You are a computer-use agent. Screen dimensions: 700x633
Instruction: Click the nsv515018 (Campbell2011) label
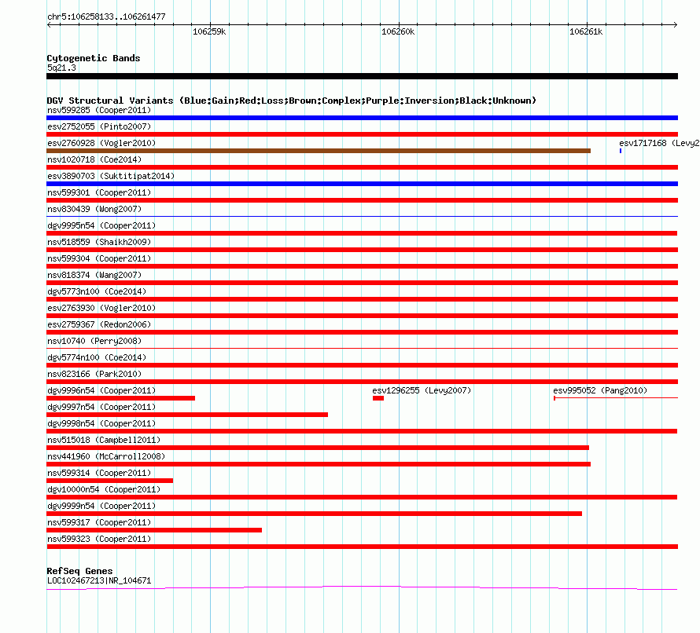104,440
